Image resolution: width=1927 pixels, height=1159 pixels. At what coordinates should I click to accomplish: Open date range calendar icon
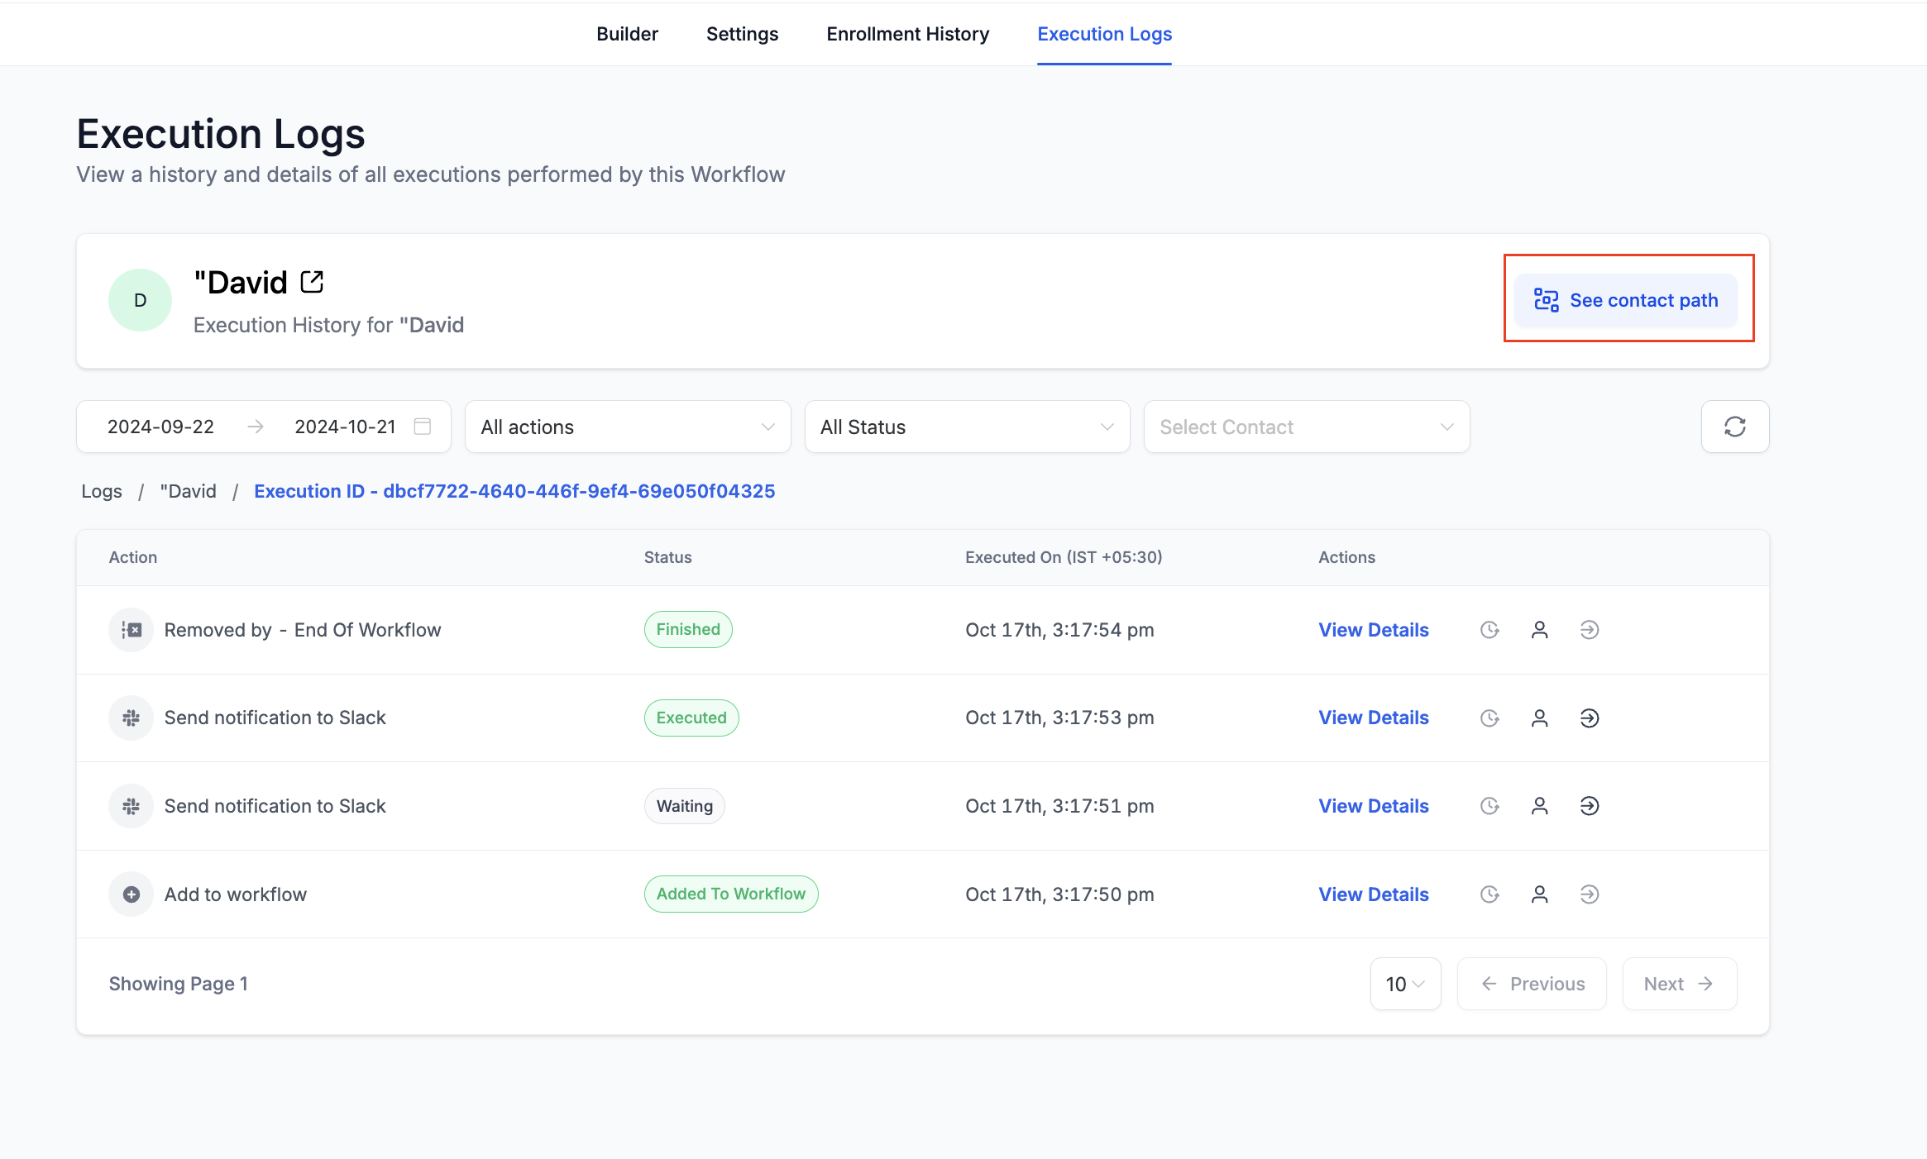(423, 427)
